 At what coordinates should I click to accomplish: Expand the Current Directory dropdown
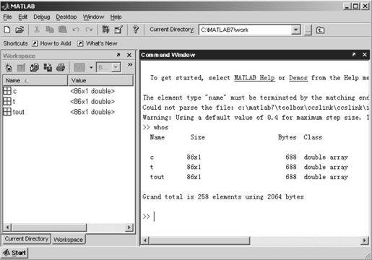pyautogui.click(x=295, y=30)
